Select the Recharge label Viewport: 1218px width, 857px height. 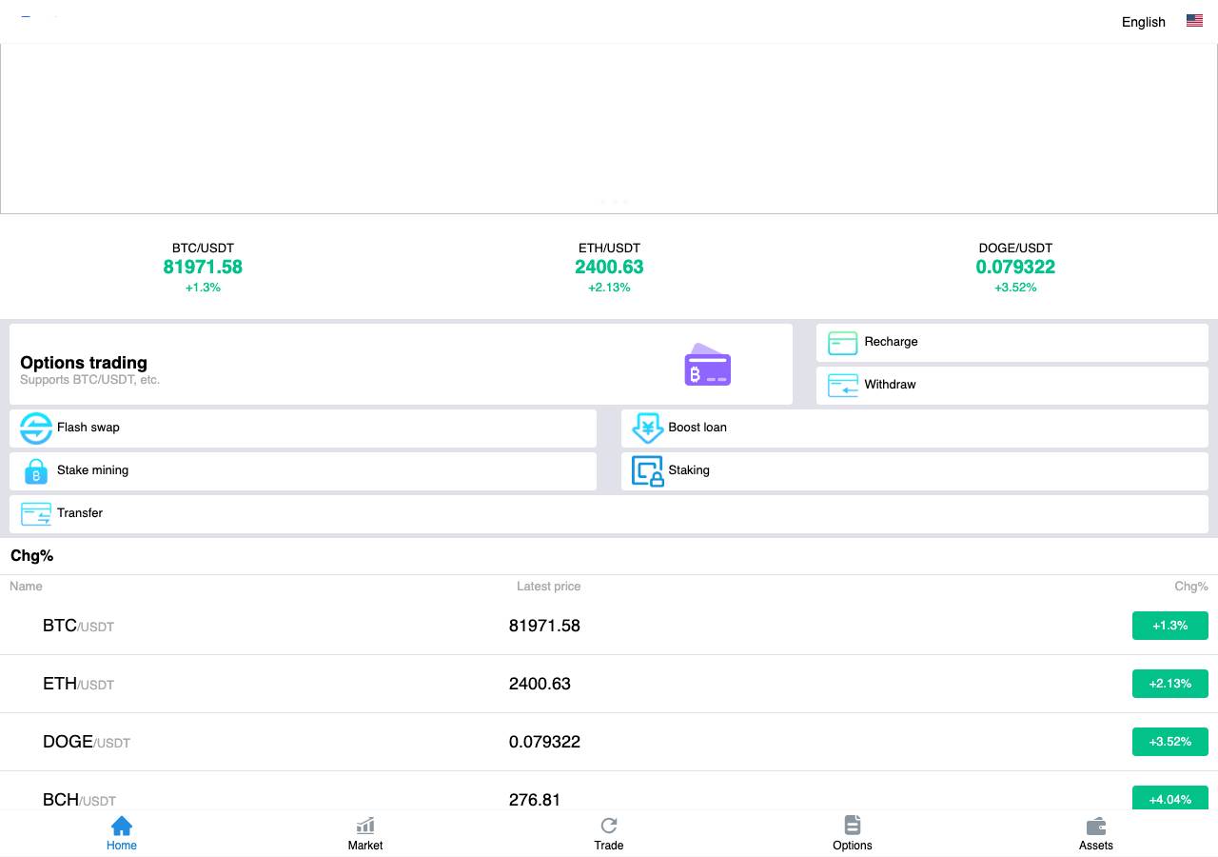891,342
